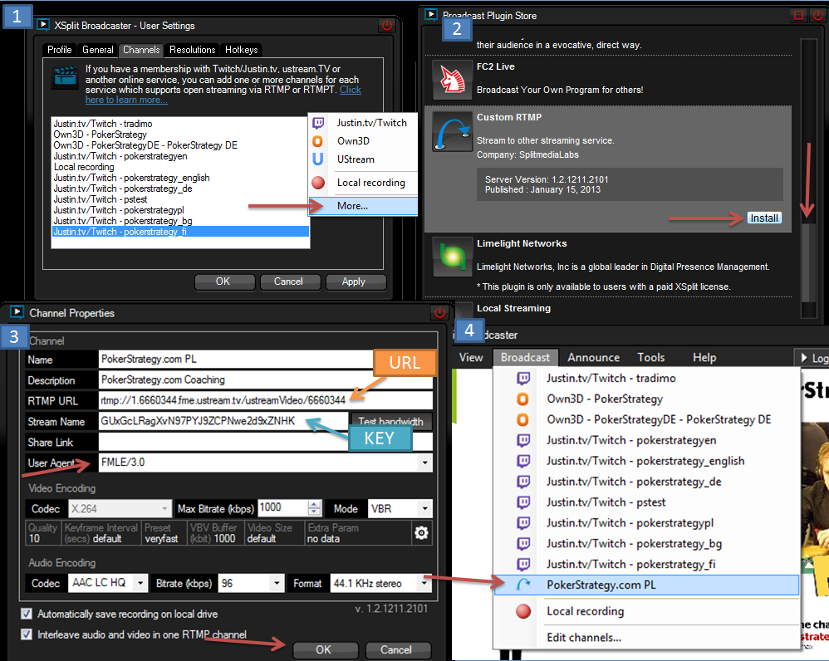Click the channel Name input field
Image resolution: width=829 pixels, height=661 pixels.
coord(266,360)
